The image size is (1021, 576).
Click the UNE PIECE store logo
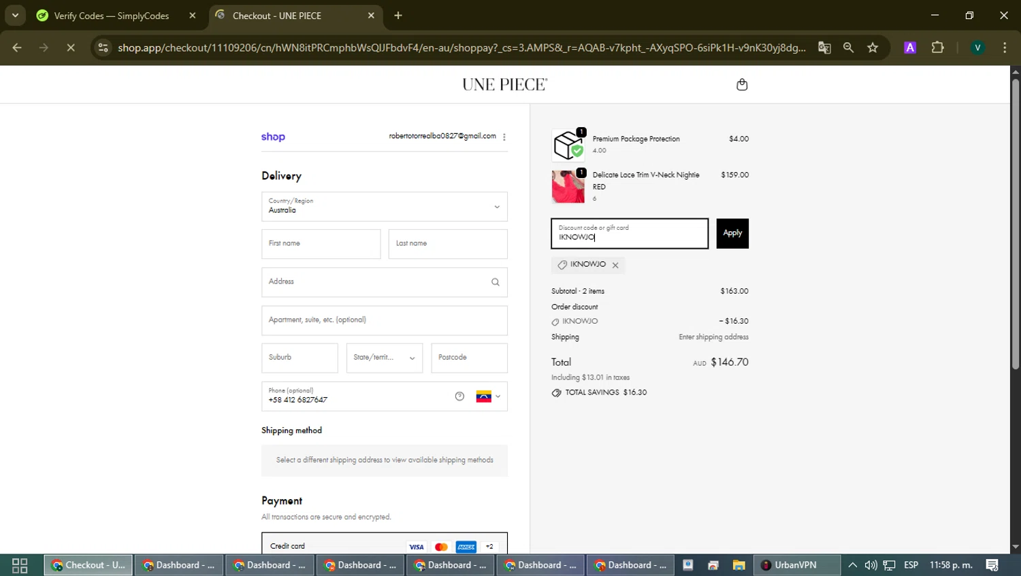(x=505, y=84)
